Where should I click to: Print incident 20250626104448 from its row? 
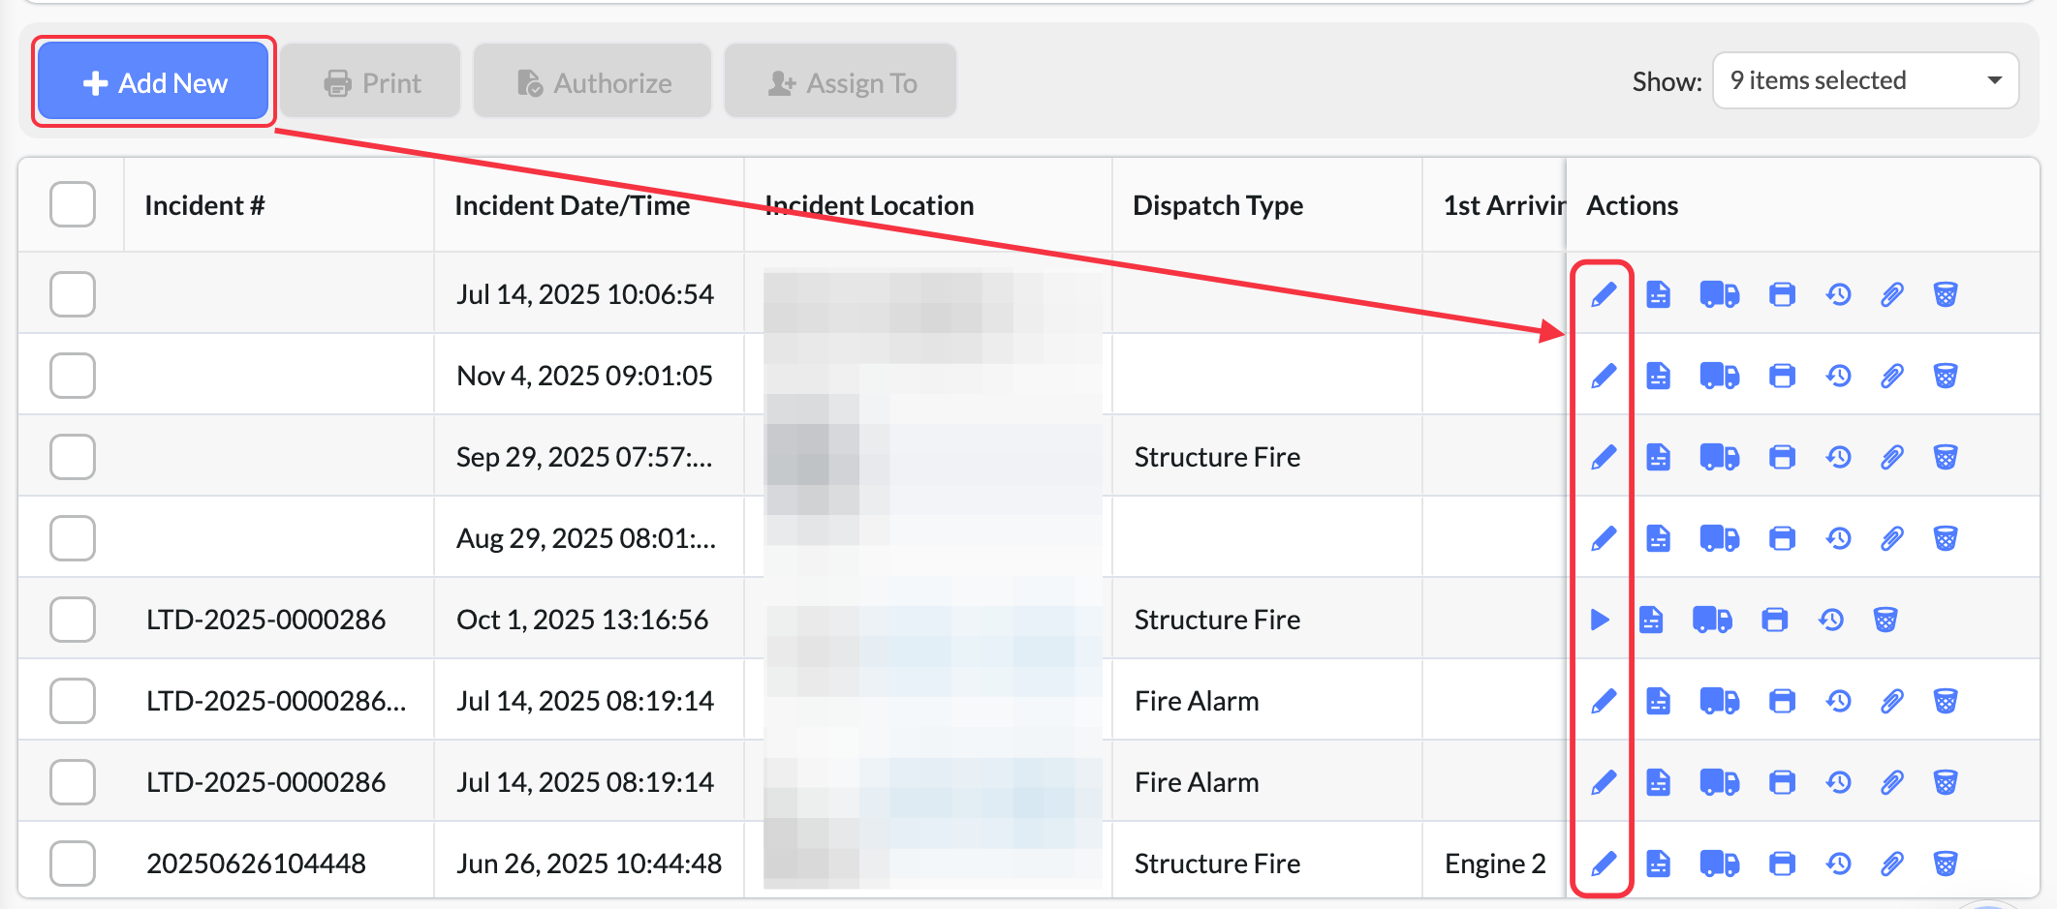(1782, 864)
